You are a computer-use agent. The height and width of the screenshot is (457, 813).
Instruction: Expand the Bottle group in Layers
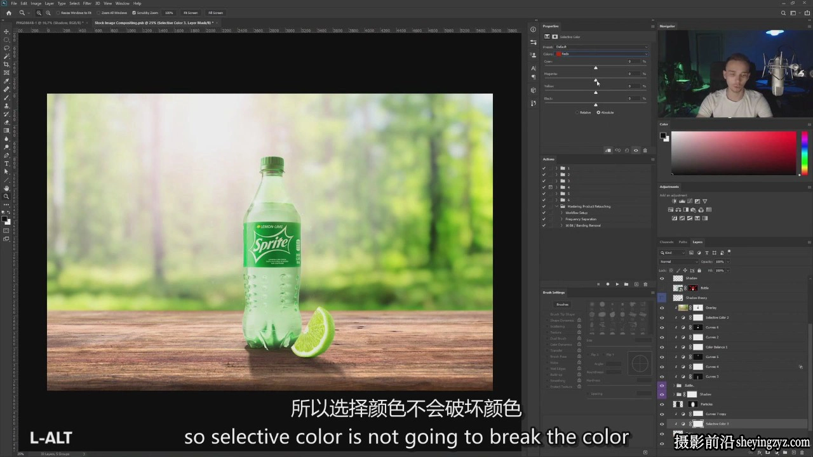point(674,385)
